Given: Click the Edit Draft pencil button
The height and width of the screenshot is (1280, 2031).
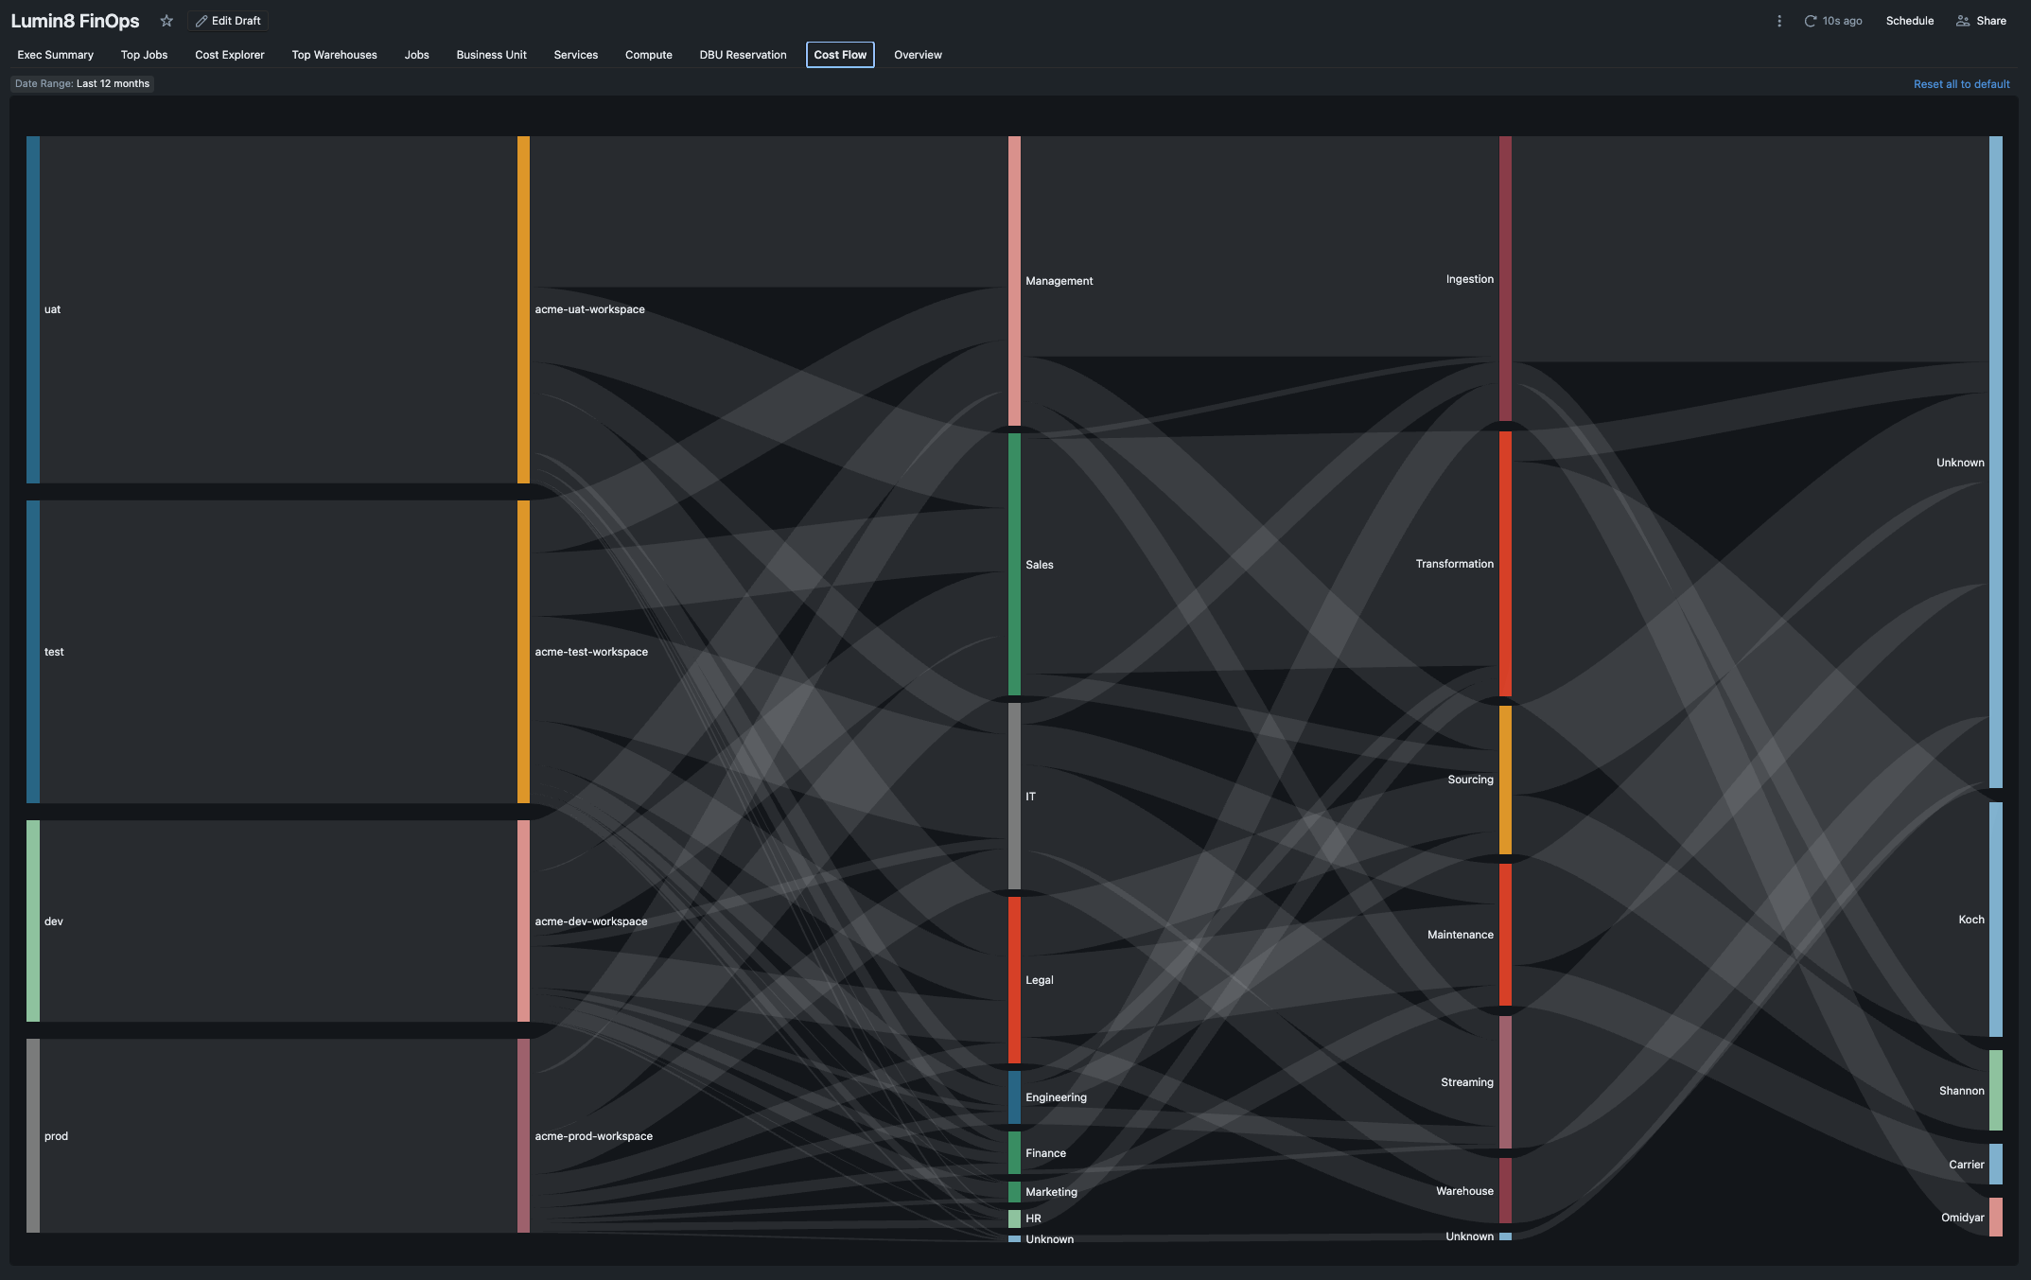Looking at the screenshot, I should pyautogui.click(x=228, y=21).
